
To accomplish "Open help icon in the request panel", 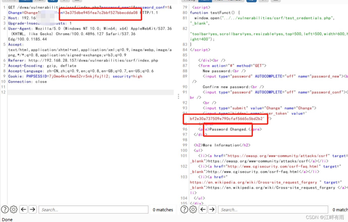I will pyautogui.click(x=5, y=209).
